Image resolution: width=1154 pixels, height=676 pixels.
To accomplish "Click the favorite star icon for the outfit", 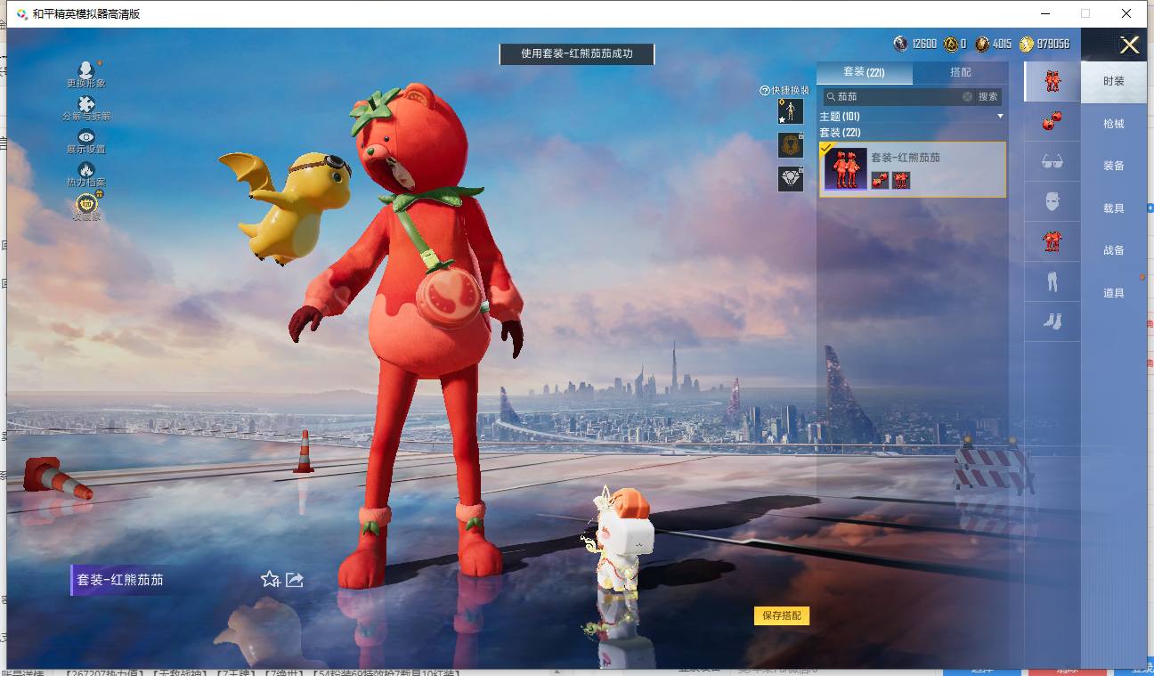I will [x=270, y=580].
